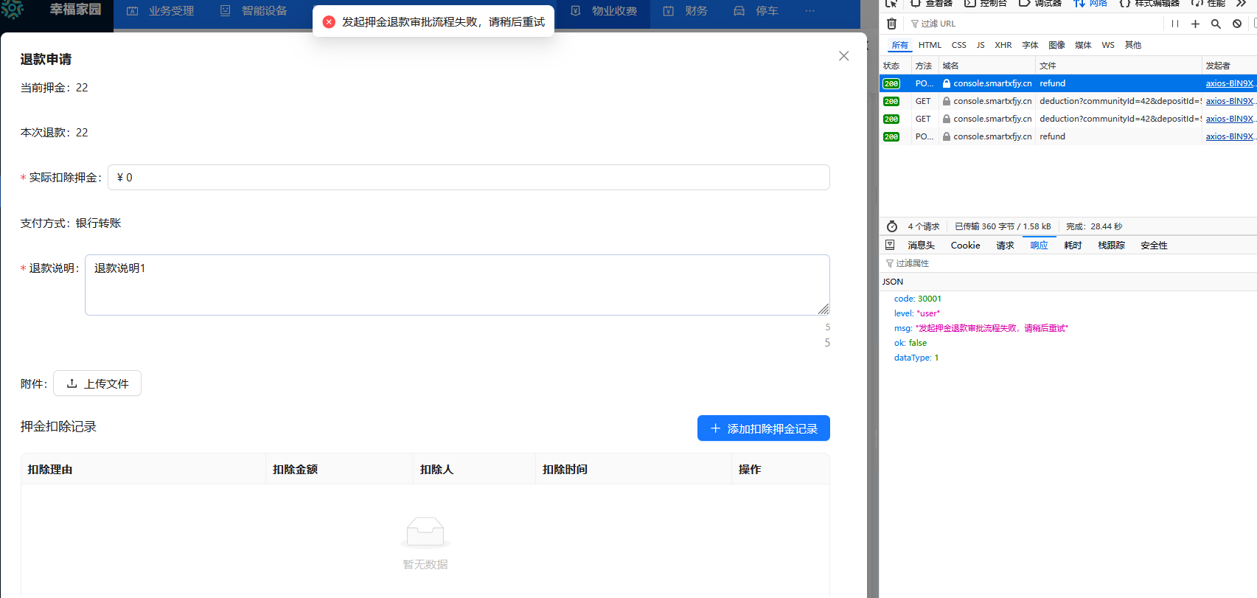Switch to 控制台 DevTools tab

tap(986, 3)
